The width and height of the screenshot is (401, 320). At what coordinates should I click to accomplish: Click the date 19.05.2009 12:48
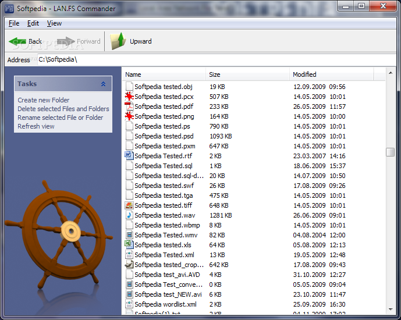pyautogui.click(x=320, y=255)
